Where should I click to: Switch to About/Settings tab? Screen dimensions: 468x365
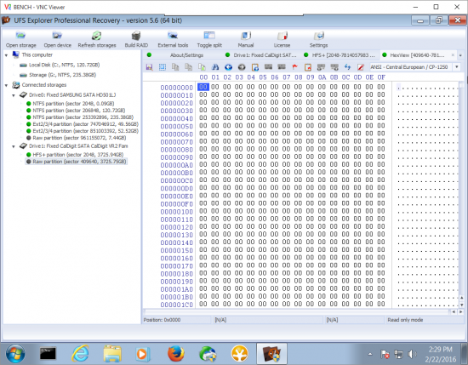186,55
